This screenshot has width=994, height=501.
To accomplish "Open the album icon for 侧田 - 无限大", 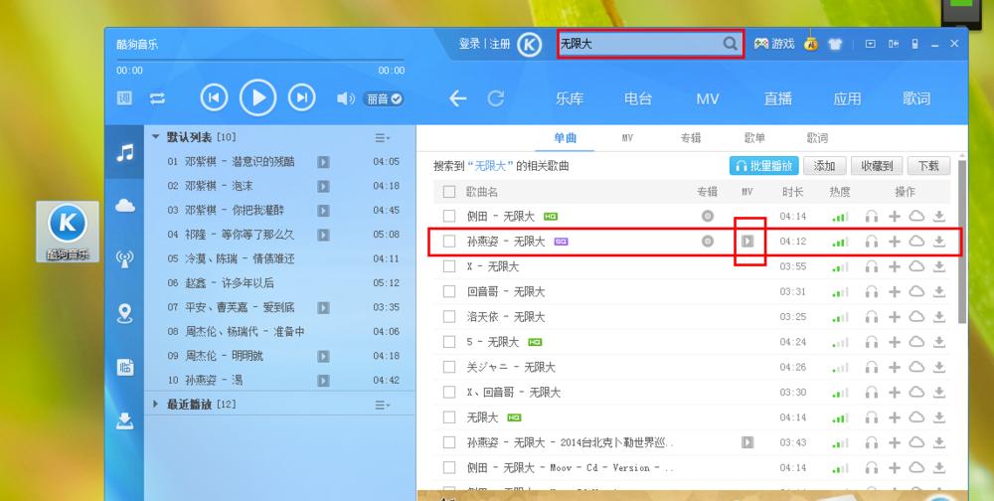I will 708,217.
